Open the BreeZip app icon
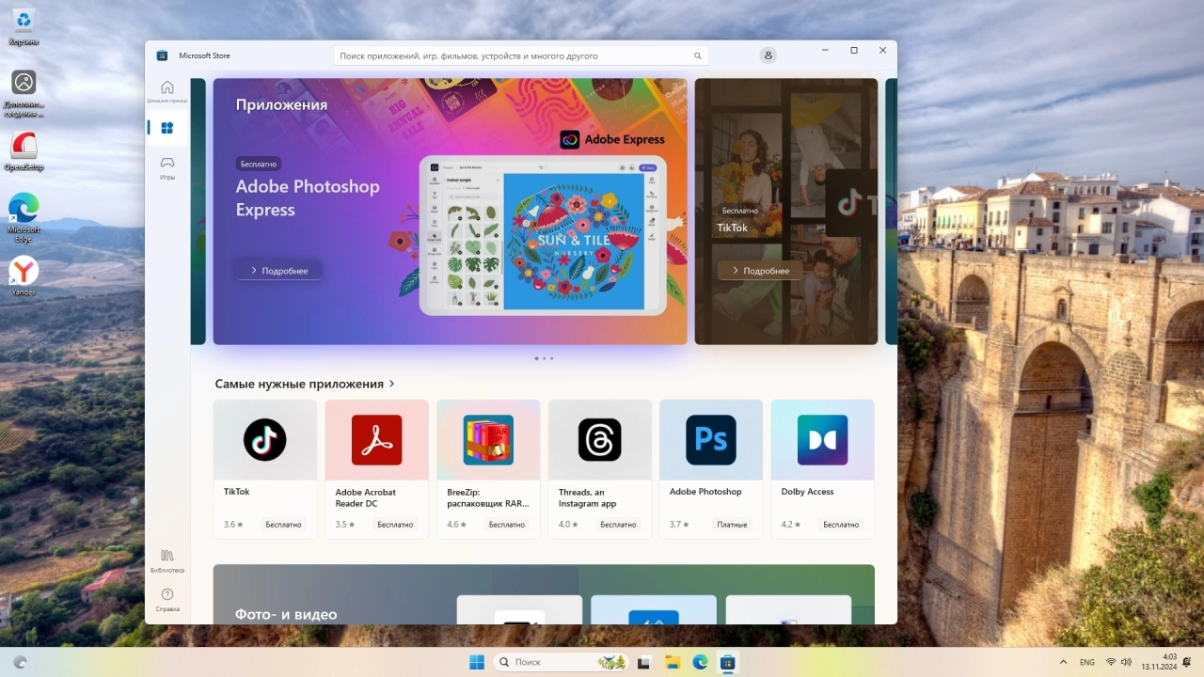1204x677 pixels. click(x=488, y=439)
